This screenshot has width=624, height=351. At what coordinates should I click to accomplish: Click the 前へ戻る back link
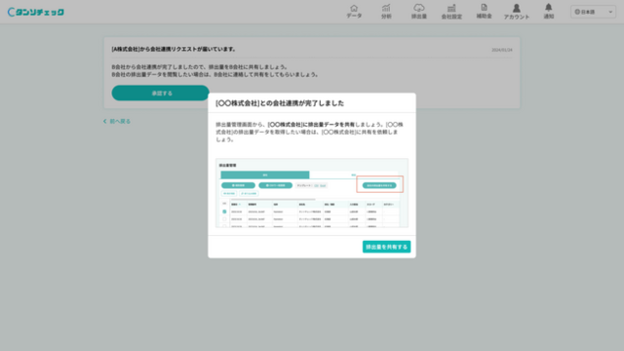tap(120, 121)
